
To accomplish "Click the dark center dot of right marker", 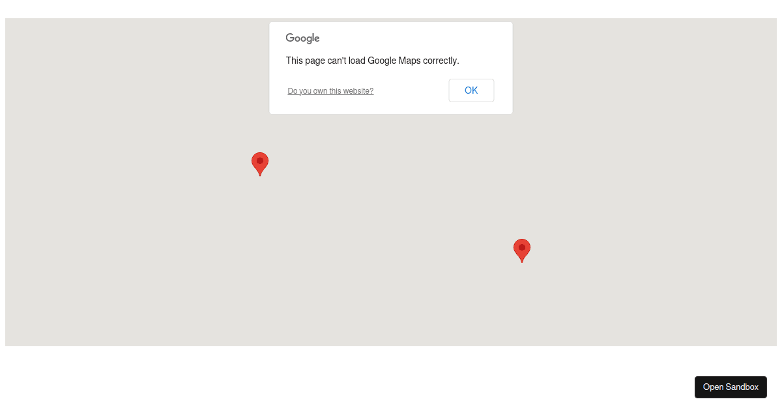I will coord(522,247).
